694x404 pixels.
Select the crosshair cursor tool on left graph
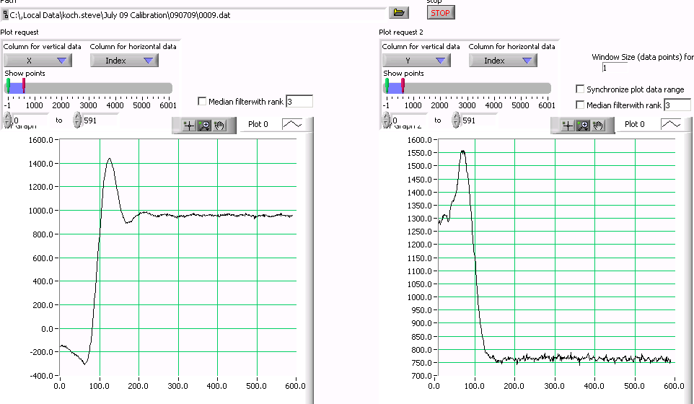pyautogui.click(x=189, y=125)
